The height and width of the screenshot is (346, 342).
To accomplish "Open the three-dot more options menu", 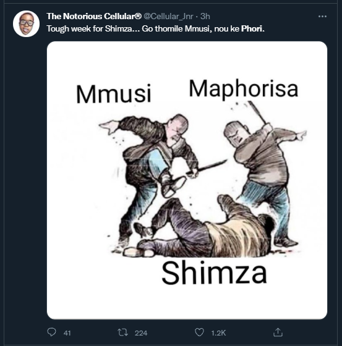I will pos(322,16).
